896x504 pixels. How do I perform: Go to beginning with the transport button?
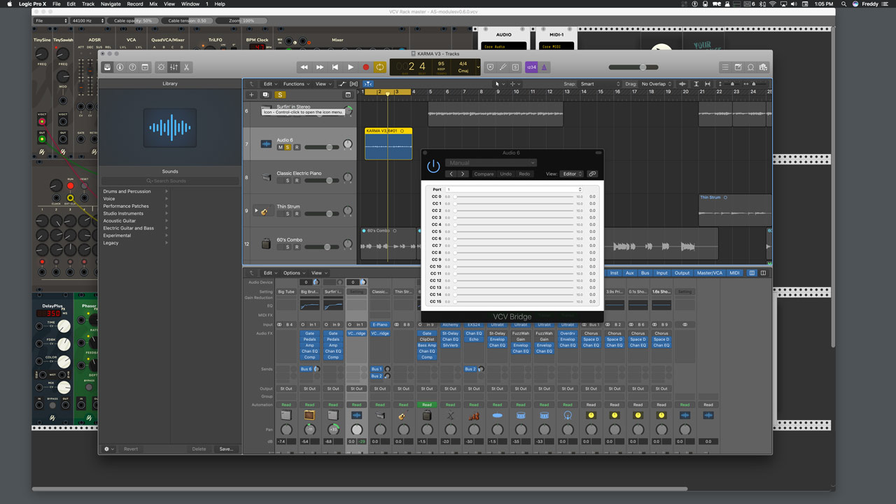click(x=335, y=67)
